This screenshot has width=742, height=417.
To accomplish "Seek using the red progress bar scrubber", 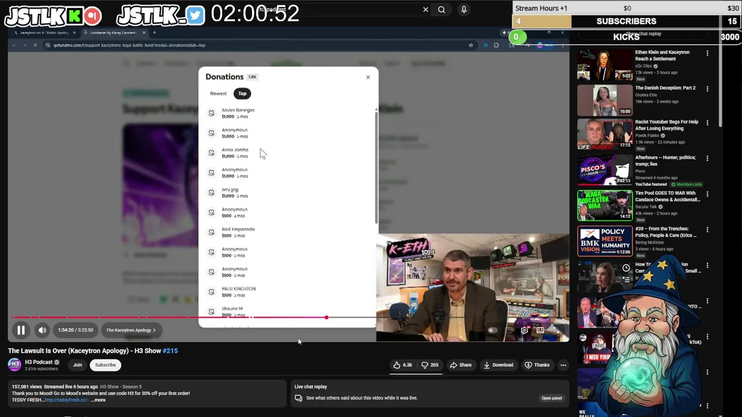I will (x=326, y=317).
